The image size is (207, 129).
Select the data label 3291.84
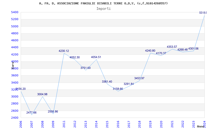tap(129, 84)
